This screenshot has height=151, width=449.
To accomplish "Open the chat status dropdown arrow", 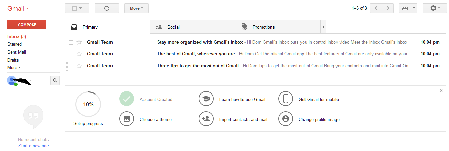I will [30, 80].
